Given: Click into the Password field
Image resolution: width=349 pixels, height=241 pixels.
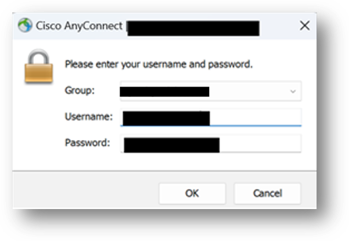Looking at the screenshot, I should coord(211,144).
